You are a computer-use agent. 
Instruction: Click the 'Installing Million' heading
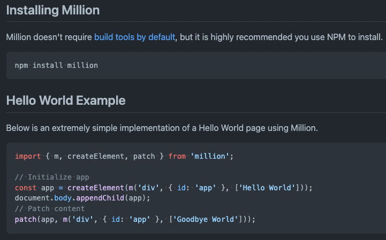pyautogui.click(x=53, y=10)
